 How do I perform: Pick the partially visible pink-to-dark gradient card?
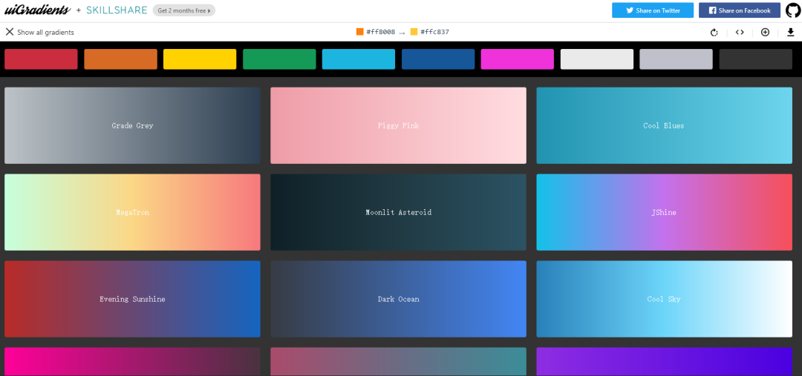[x=132, y=362]
